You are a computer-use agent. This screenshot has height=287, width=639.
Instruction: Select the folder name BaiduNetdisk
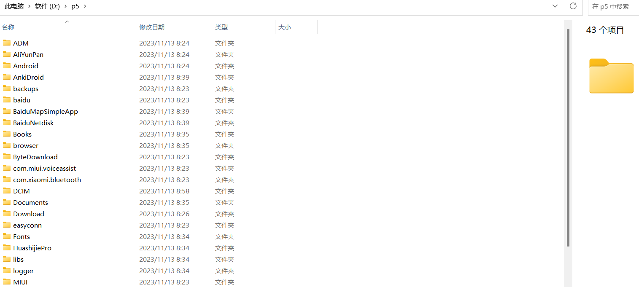(33, 123)
